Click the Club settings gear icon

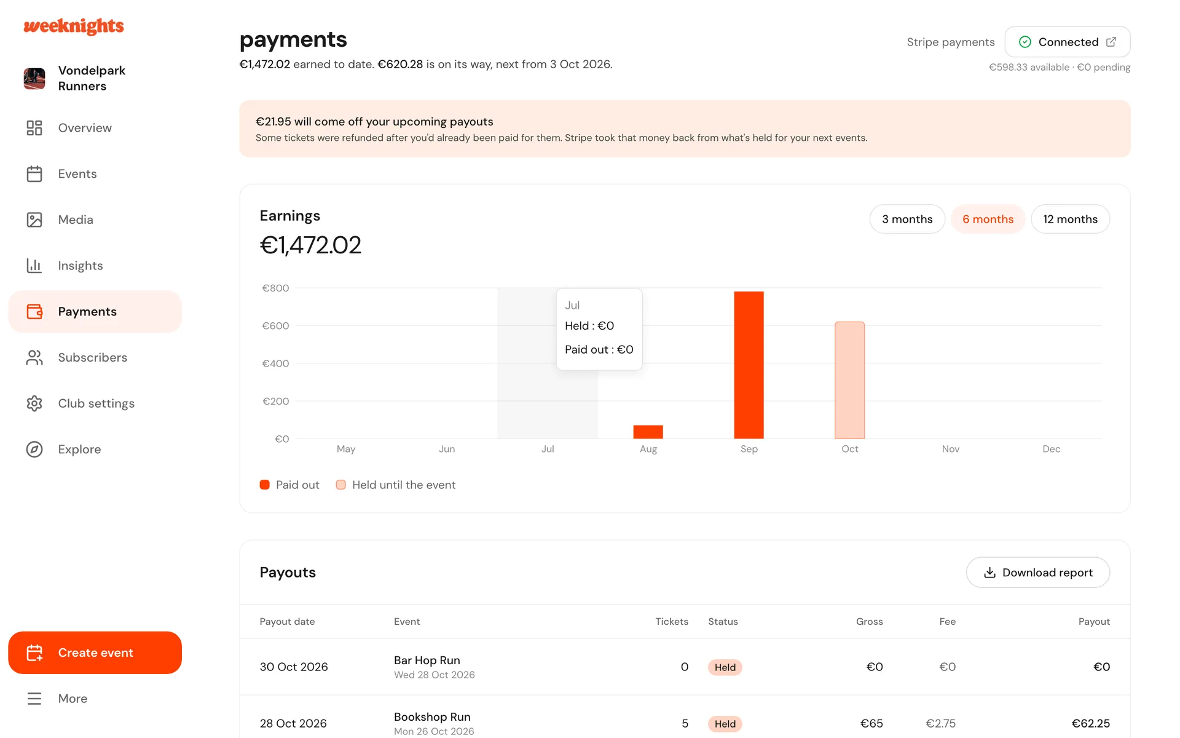34,403
